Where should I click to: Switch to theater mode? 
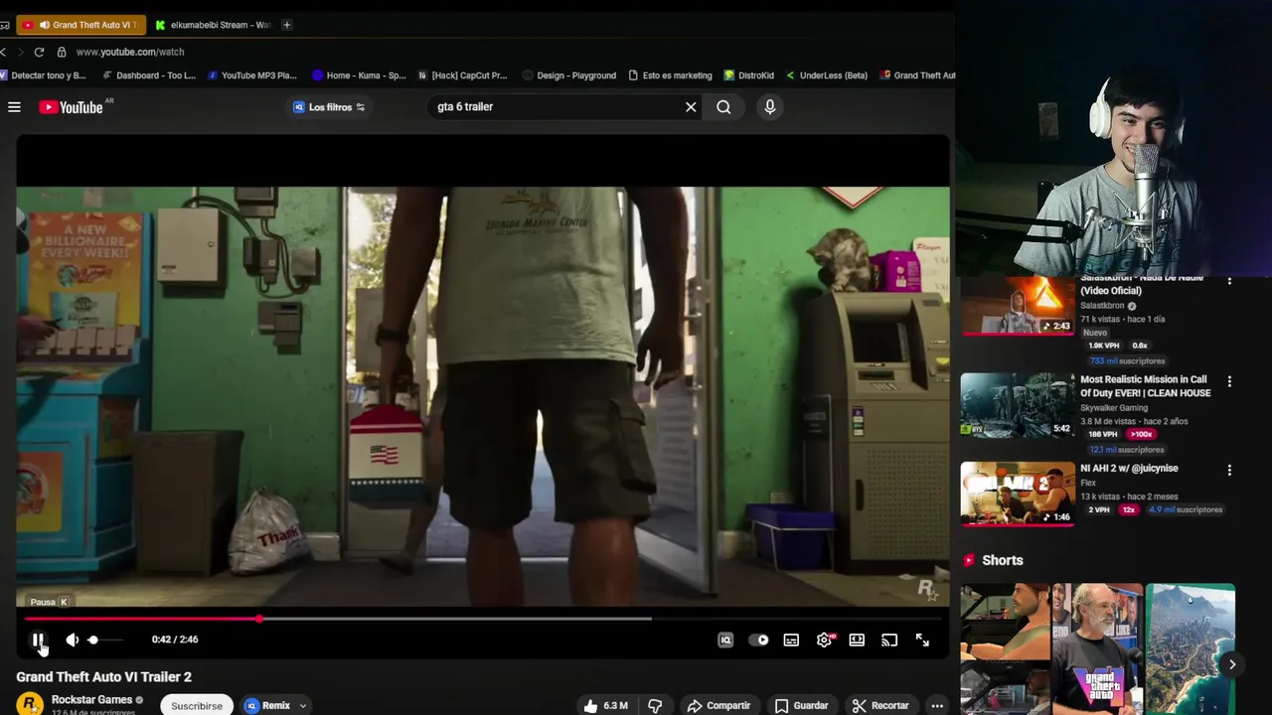(x=857, y=641)
